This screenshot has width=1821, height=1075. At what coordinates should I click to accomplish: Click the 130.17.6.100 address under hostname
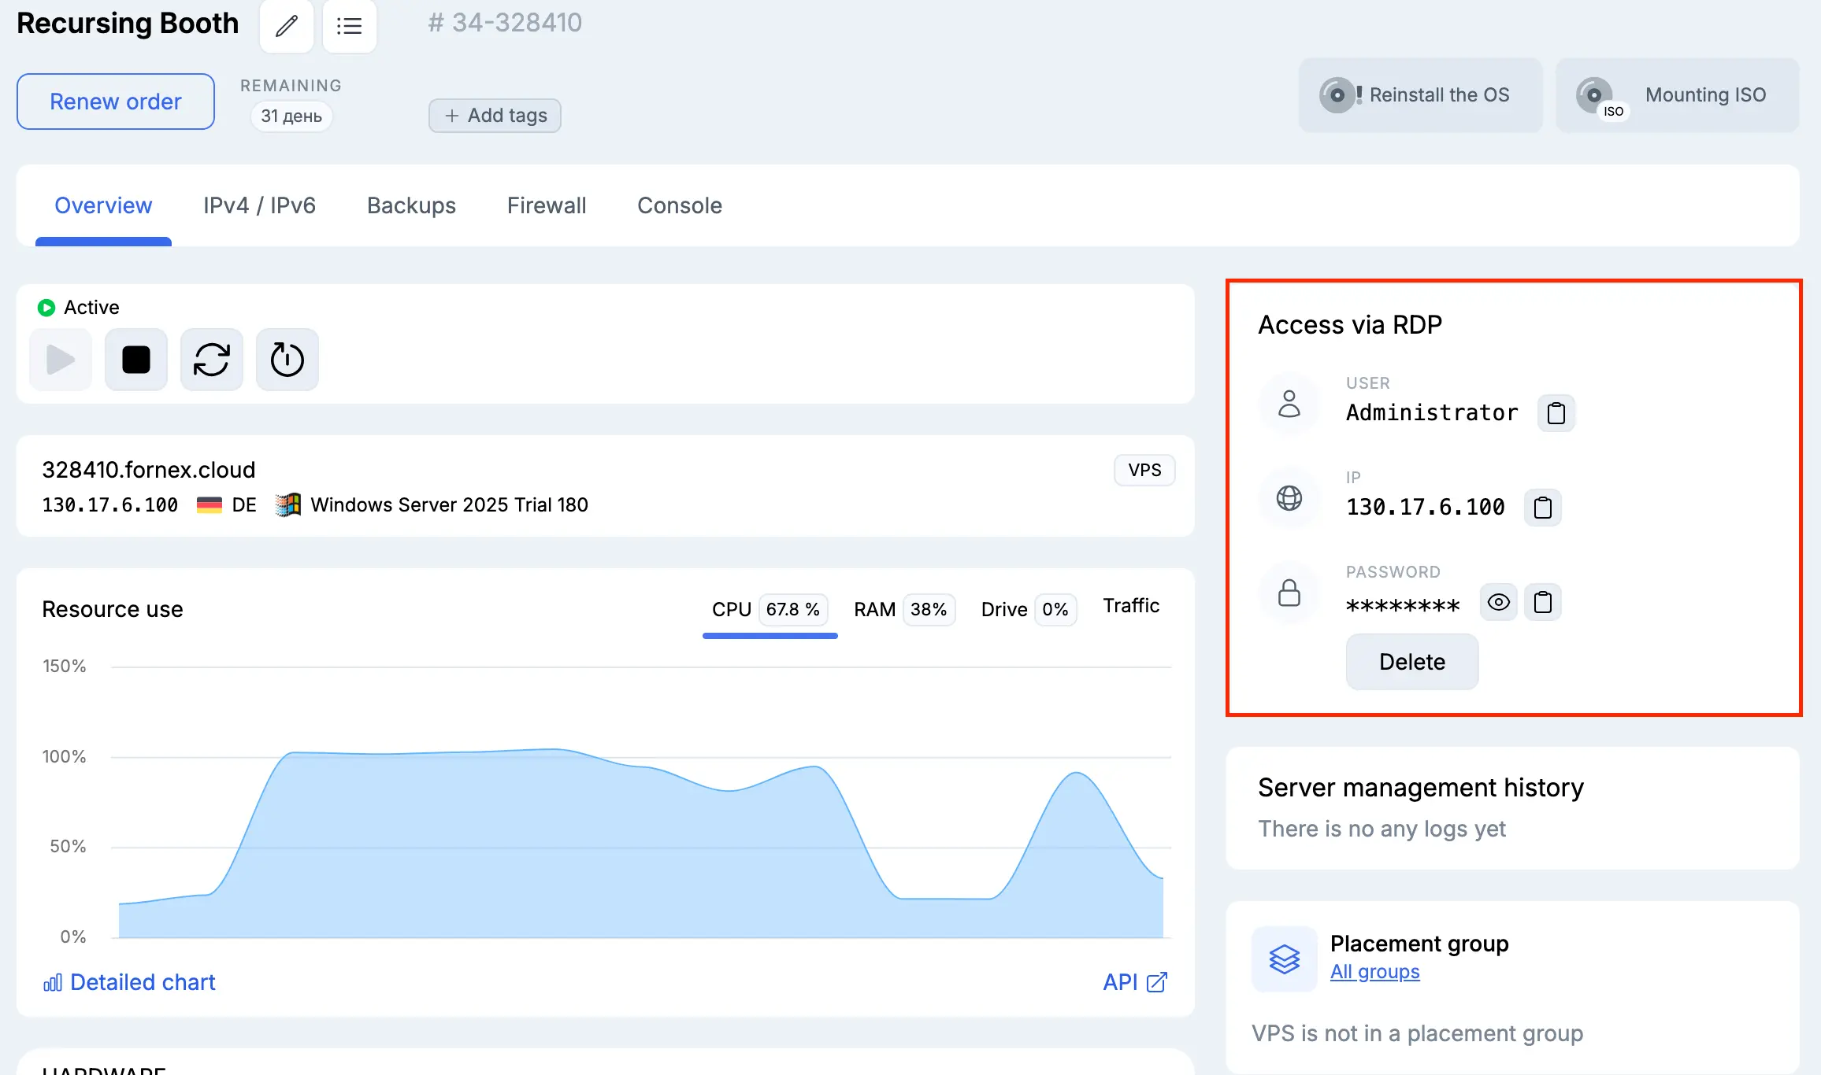click(110, 504)
